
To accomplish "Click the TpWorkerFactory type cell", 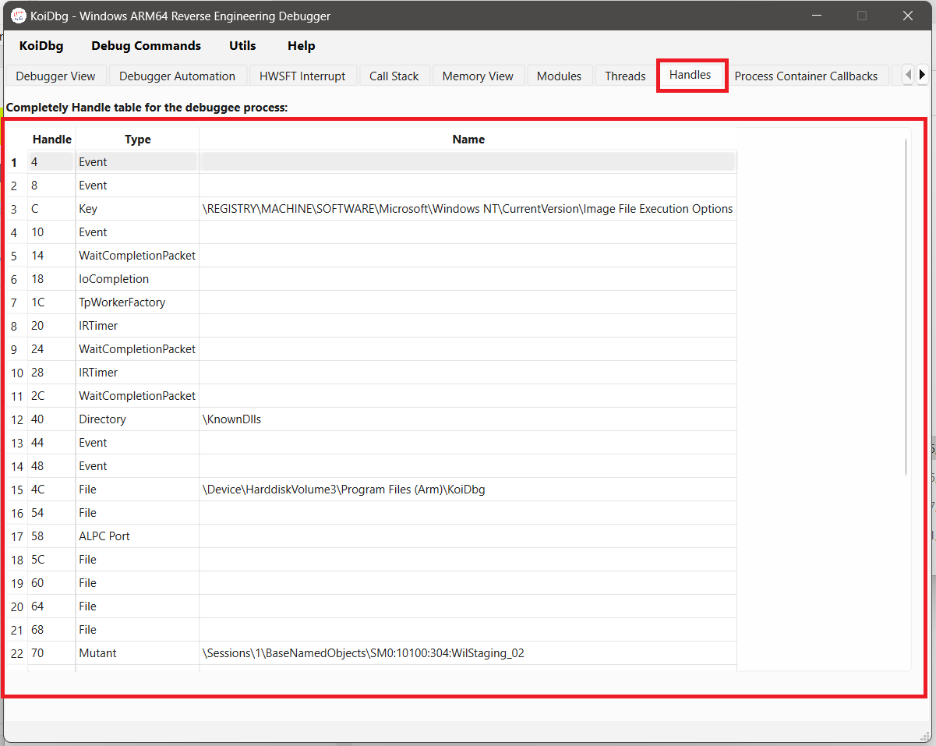I will (x=138, y=302).
